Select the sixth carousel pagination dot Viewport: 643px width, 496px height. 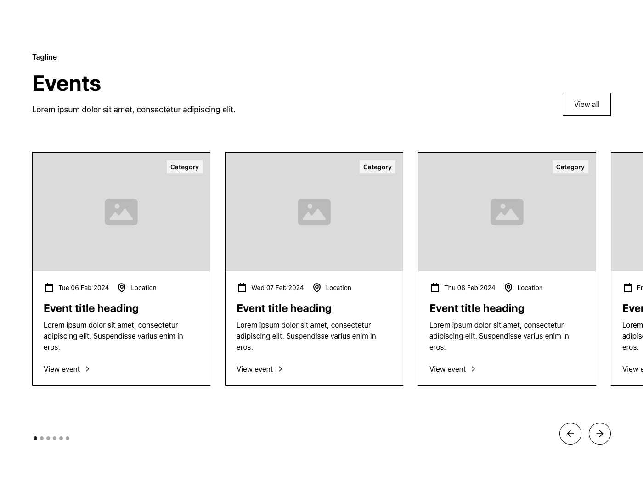(x=68, y=438)
